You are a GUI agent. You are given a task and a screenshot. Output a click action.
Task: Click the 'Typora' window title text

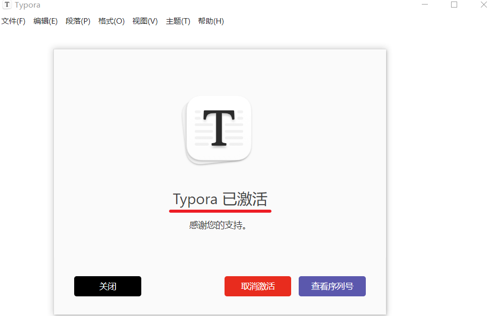point(28,6)
